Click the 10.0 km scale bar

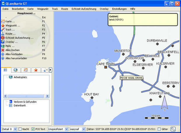(x=157, y=118)
